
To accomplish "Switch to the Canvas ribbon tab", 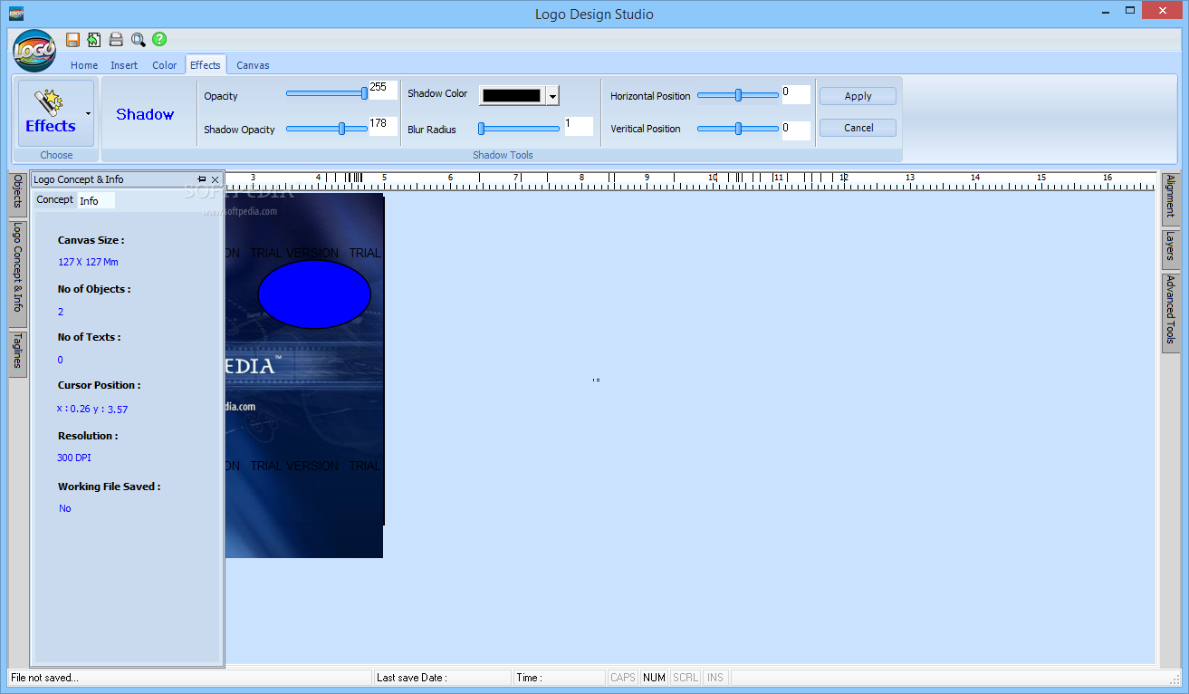I will point(253,65).
